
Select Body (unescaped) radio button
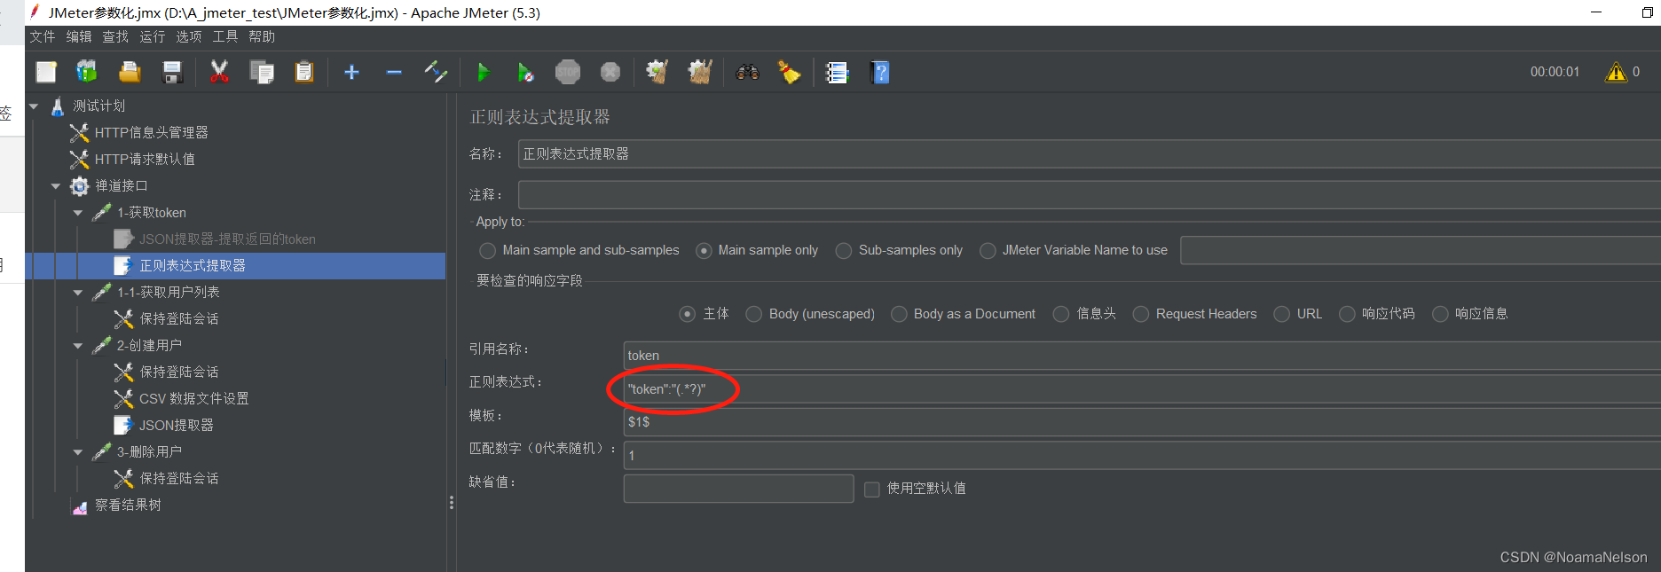[754, 314]
